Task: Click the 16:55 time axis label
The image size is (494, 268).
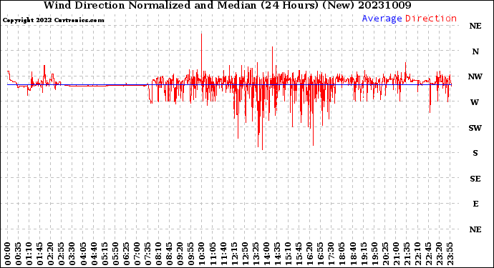Action: (321, 254)
